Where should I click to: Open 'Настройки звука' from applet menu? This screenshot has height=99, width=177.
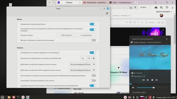[139, 92]
